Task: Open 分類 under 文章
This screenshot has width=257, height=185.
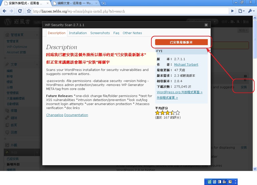Action: (x=10, y=87)
